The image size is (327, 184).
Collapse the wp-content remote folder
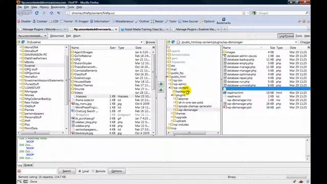(x=169, y=88)
